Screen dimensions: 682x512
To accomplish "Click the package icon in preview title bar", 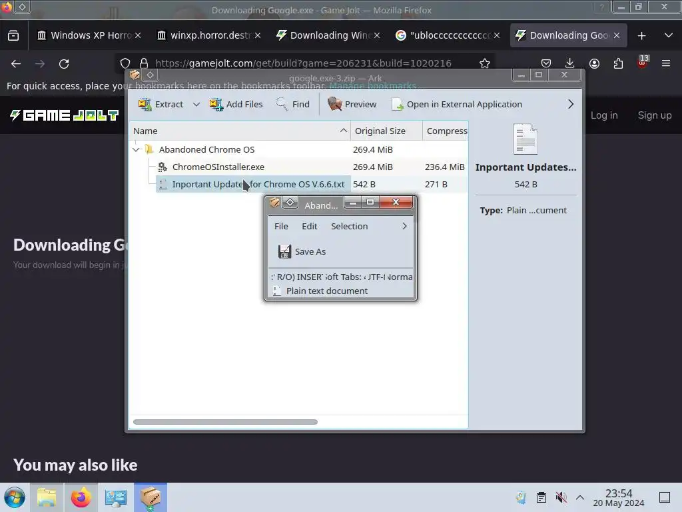I will (274, 203).
